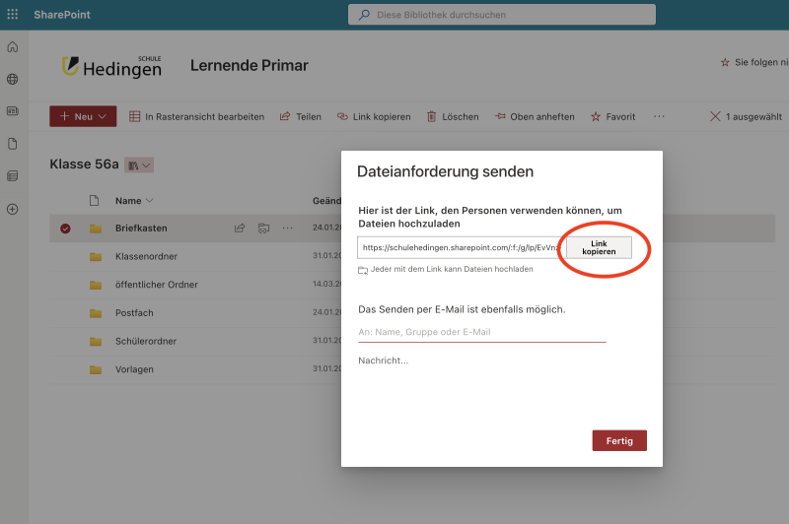Open My Sites globe icon in sidebar
This screenshot has width=789, height=524.
point(12,80)
